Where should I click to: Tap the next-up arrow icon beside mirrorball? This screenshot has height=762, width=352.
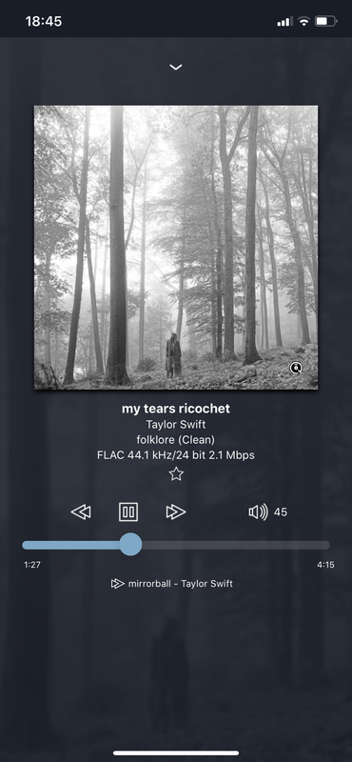coord(118,584)
